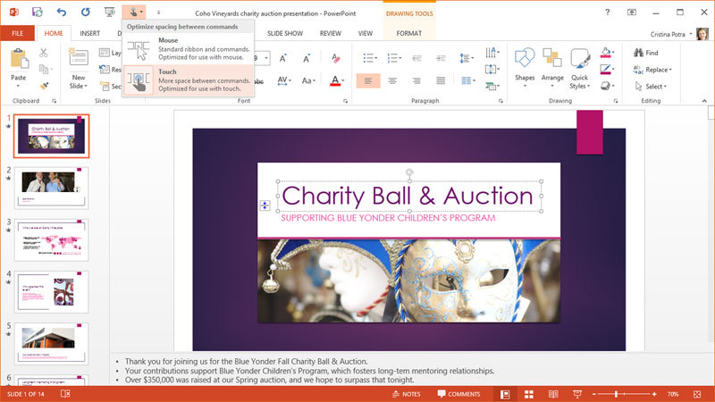Screen dimensions: 715x402
Task: Choose Mouse mode in the spacing menu
Action: (x=188, y=50)
